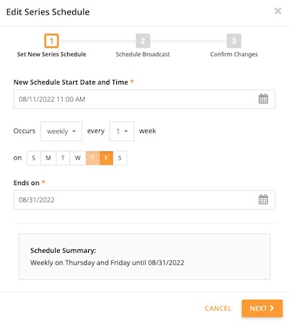
Task: Go to Confirm Changes step label
Action: [x=234, y=54]
